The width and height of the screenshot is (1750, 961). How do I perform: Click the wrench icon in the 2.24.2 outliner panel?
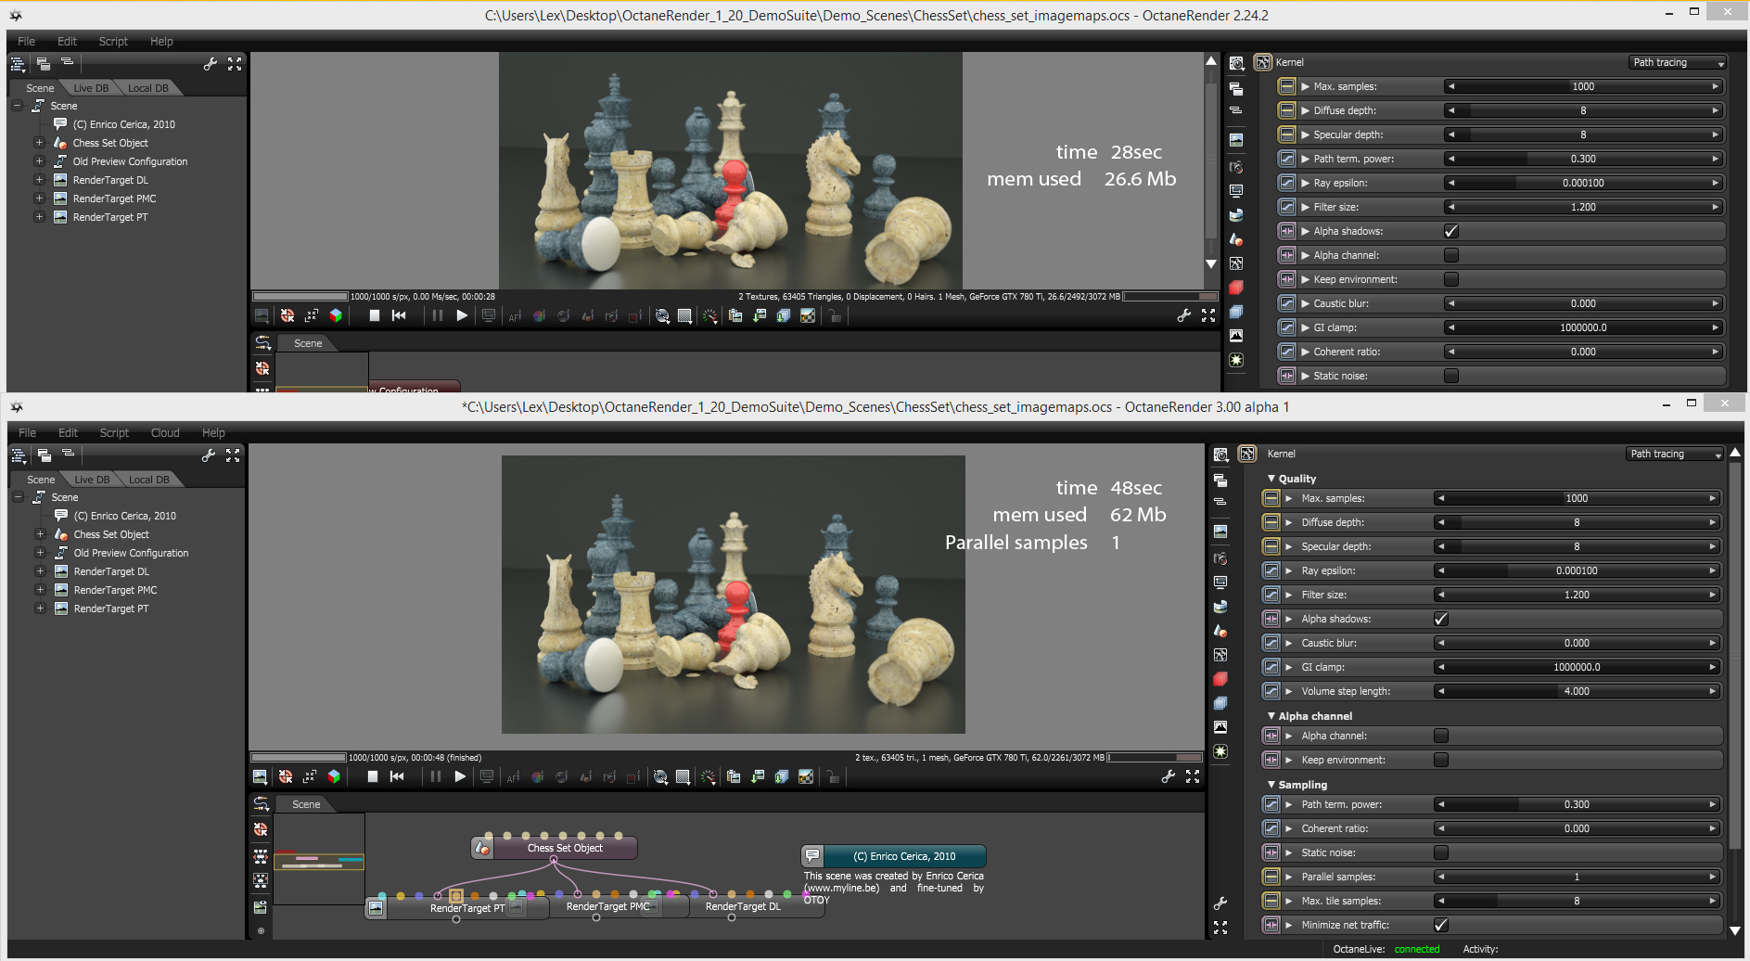tap(211, 64)
